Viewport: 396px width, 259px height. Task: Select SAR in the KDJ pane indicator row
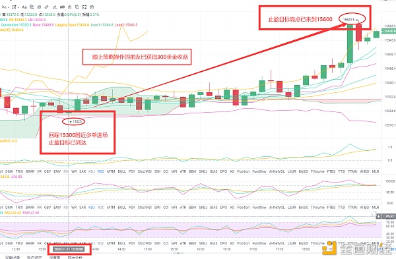tap(82, 208)
